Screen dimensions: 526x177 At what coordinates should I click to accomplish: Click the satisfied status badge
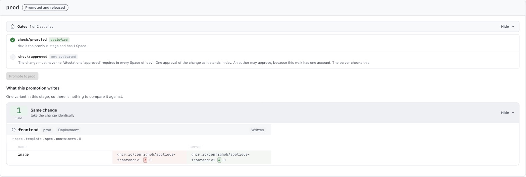pyautogui.click(x=59, y=40)
